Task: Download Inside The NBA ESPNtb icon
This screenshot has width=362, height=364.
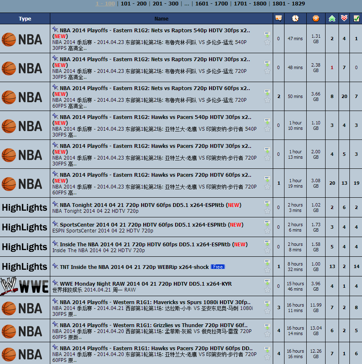Action: click(267, 243)
